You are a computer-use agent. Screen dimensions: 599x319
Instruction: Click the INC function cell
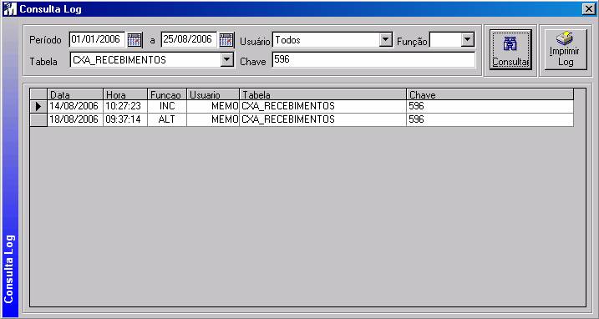pyautogui.click(x=167, y=106)
